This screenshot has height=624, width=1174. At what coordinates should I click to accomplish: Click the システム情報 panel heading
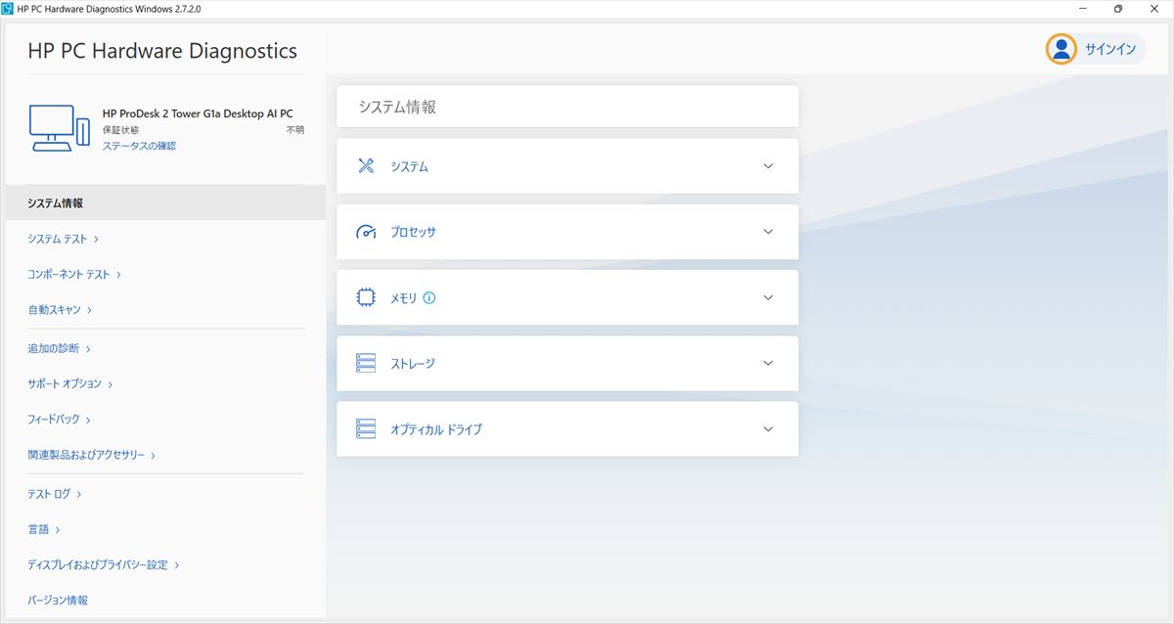tap(397, 107)
